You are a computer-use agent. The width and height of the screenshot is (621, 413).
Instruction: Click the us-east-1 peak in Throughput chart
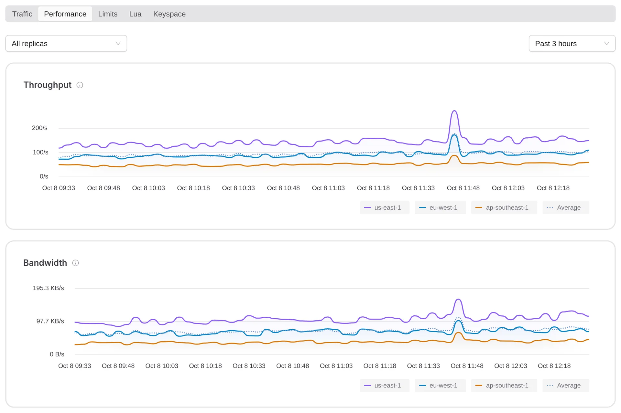point(454,111)
